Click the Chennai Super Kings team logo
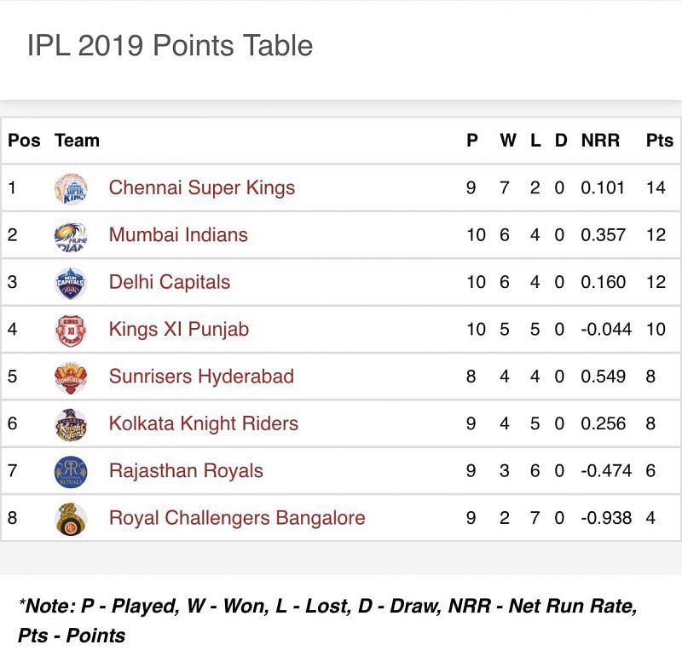This screenshot has width=682, height=656. pyautogui.click(x=70, y=188)
